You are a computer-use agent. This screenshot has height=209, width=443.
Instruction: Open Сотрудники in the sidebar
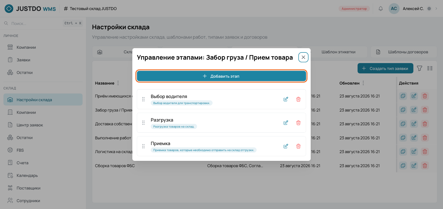coord(43,201)
